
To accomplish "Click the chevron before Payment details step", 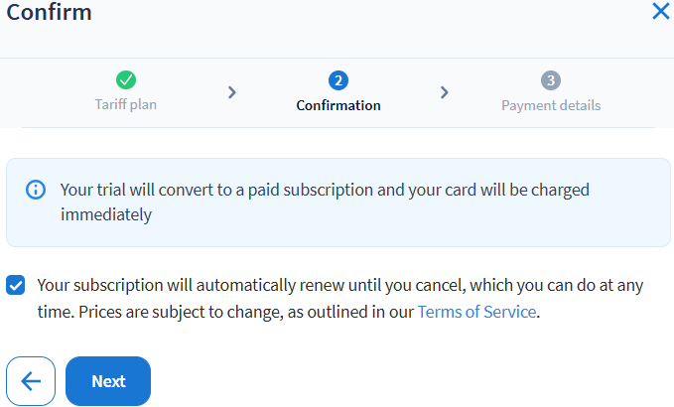I will pos(445,92).
